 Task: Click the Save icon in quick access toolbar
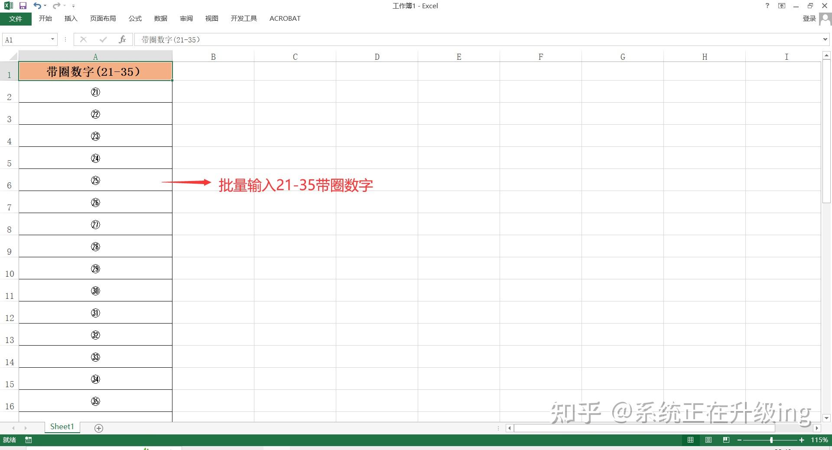(23, 6)
